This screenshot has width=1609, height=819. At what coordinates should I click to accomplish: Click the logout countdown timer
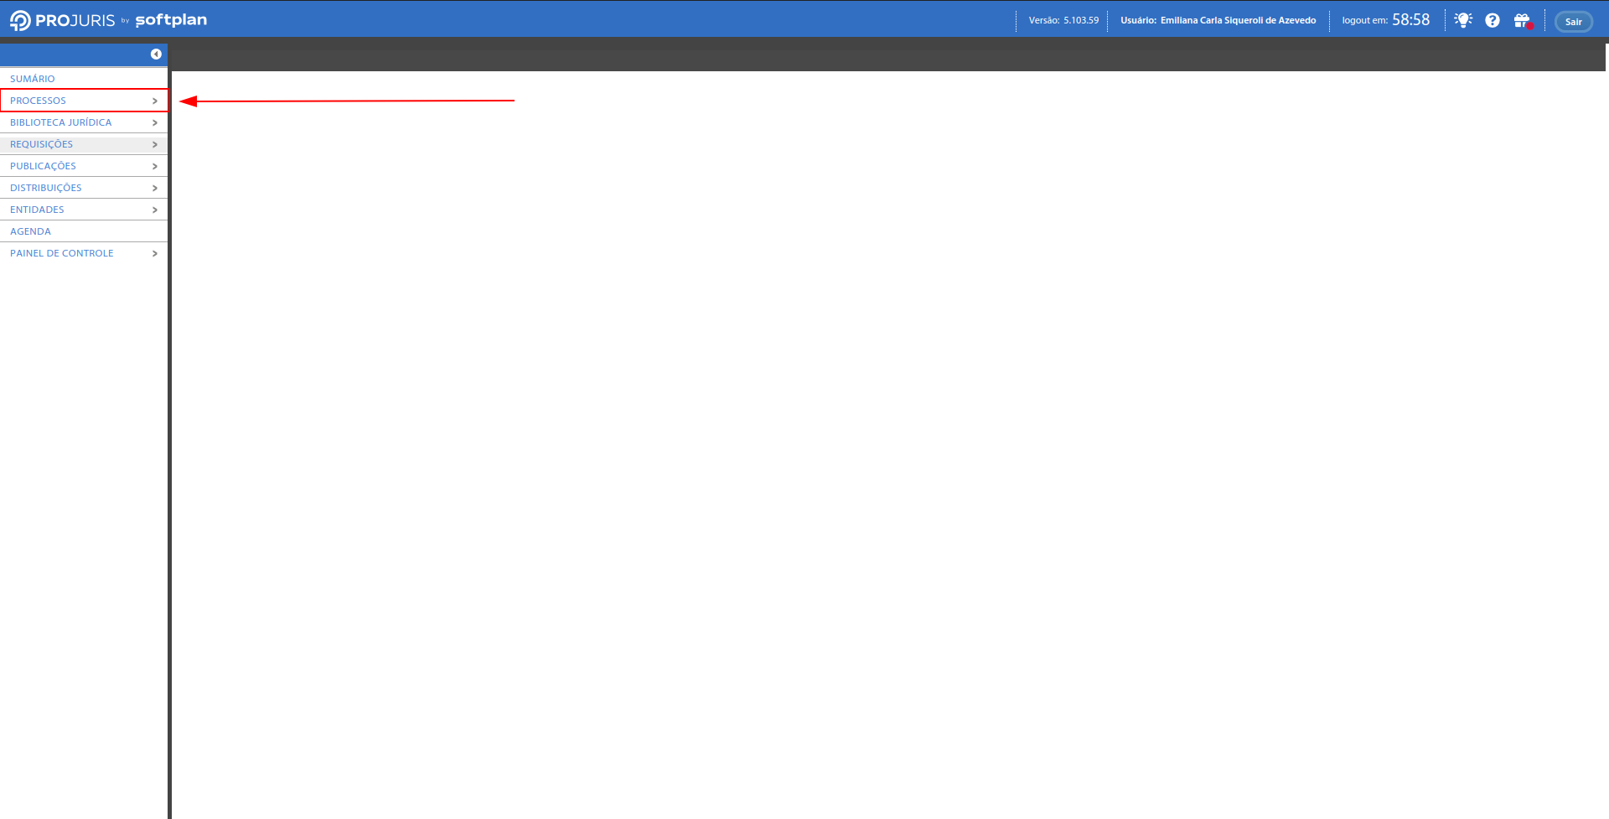coord(1410,20)
